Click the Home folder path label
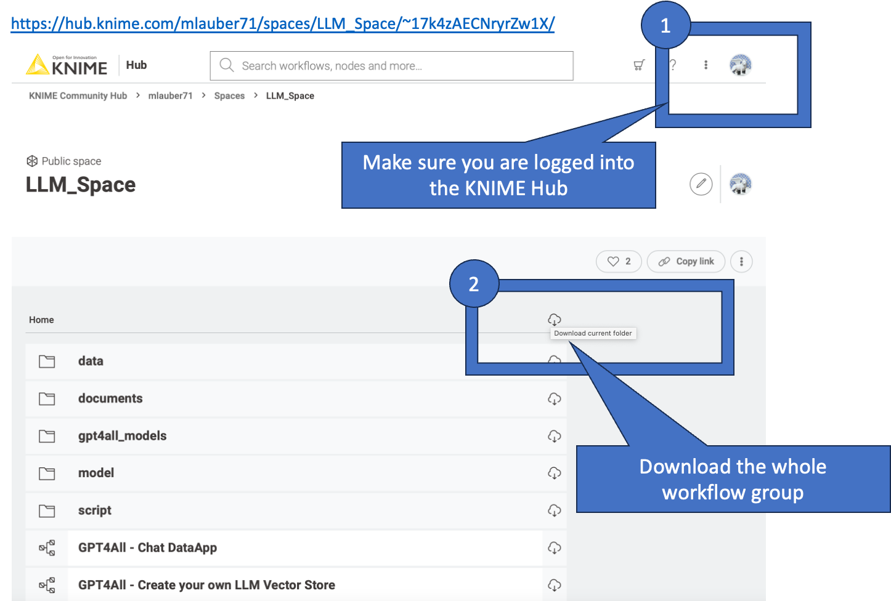 pos(41,320)
